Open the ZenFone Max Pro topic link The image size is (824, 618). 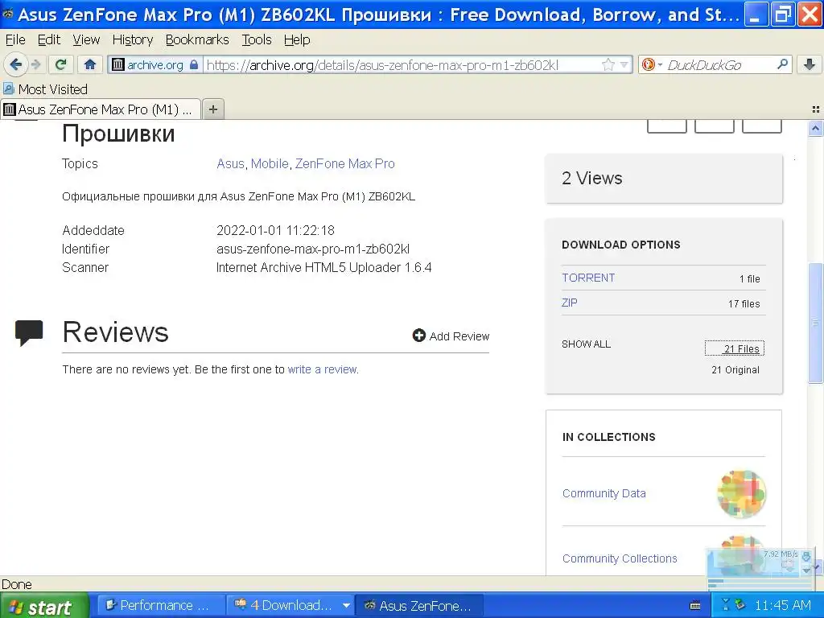[344, 164]
